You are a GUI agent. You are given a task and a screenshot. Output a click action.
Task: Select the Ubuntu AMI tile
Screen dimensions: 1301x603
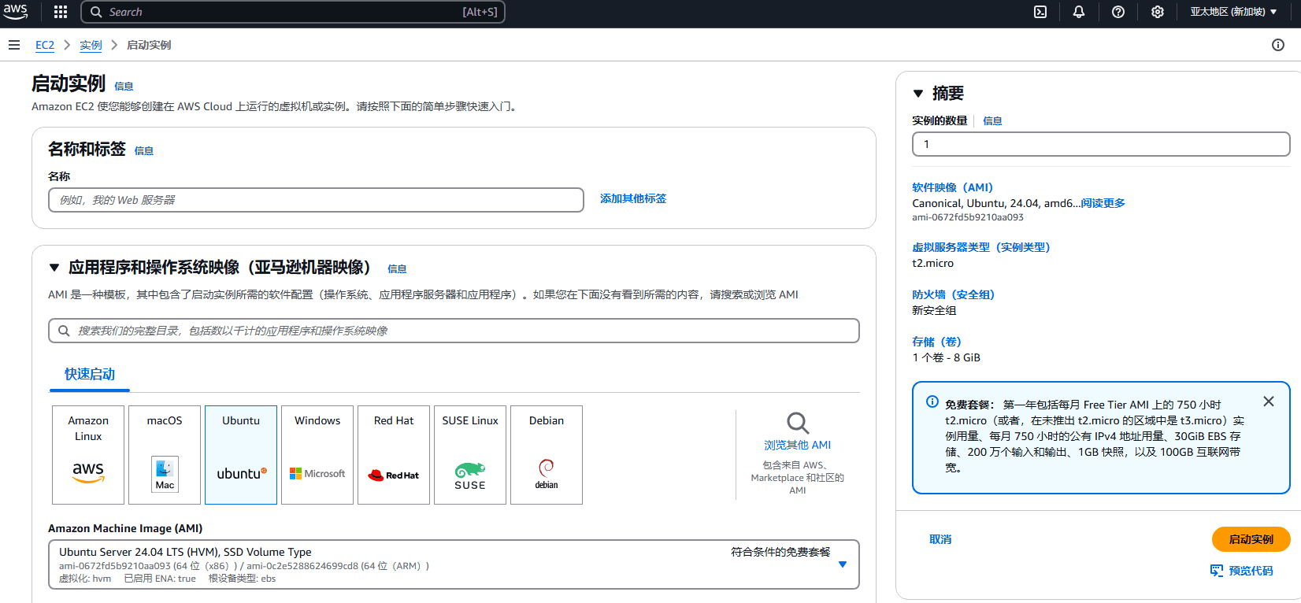(x=241, y=455)
